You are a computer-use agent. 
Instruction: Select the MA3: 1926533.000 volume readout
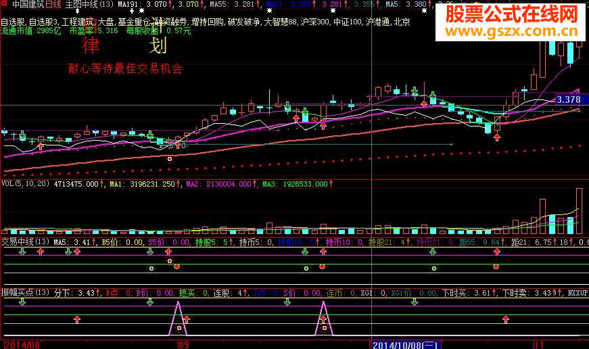pyautogui.click(x=298, y=184)
